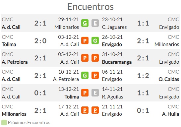Click green G badge for 29-11-21 match
This screenshot has width=181, height=127.
(x=85, y=23)
